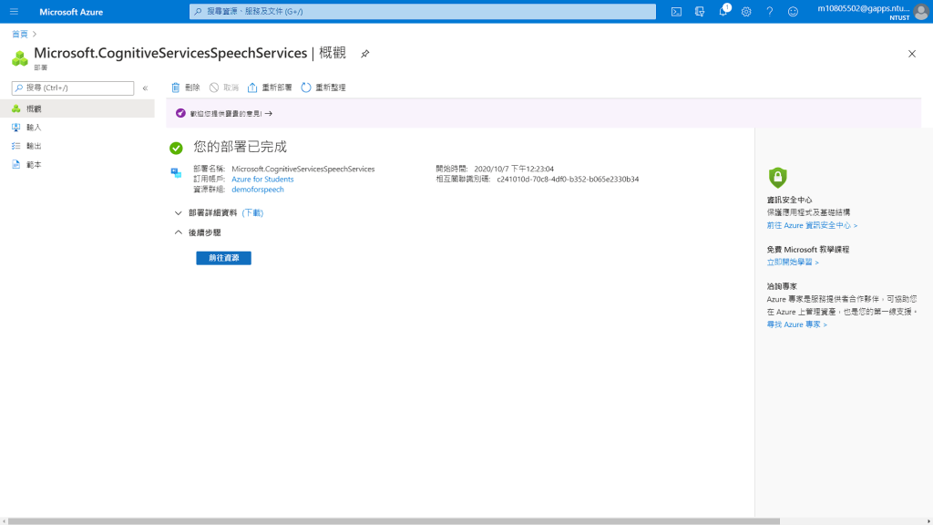
Task: Click the 刪除 delete toolbar button
Action: click(x=185, y=87)
